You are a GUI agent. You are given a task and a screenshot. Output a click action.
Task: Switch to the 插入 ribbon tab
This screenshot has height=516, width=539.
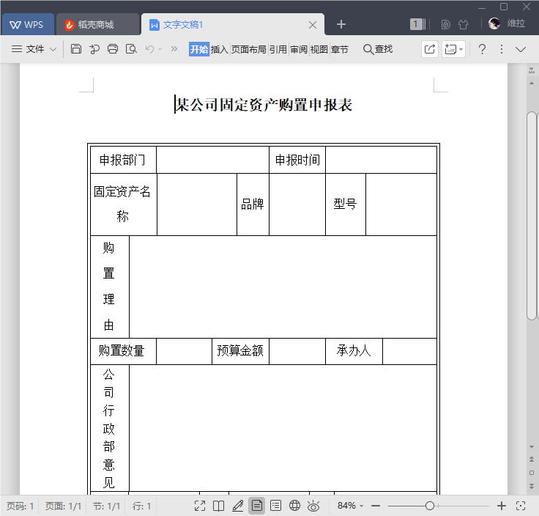click(x=219, y=49)
